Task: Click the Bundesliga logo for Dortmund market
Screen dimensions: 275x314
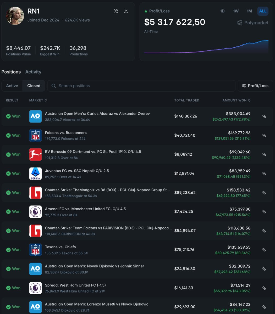Action: 35,154
